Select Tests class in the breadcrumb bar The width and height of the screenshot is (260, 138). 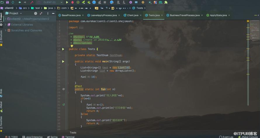pos(140,8)
